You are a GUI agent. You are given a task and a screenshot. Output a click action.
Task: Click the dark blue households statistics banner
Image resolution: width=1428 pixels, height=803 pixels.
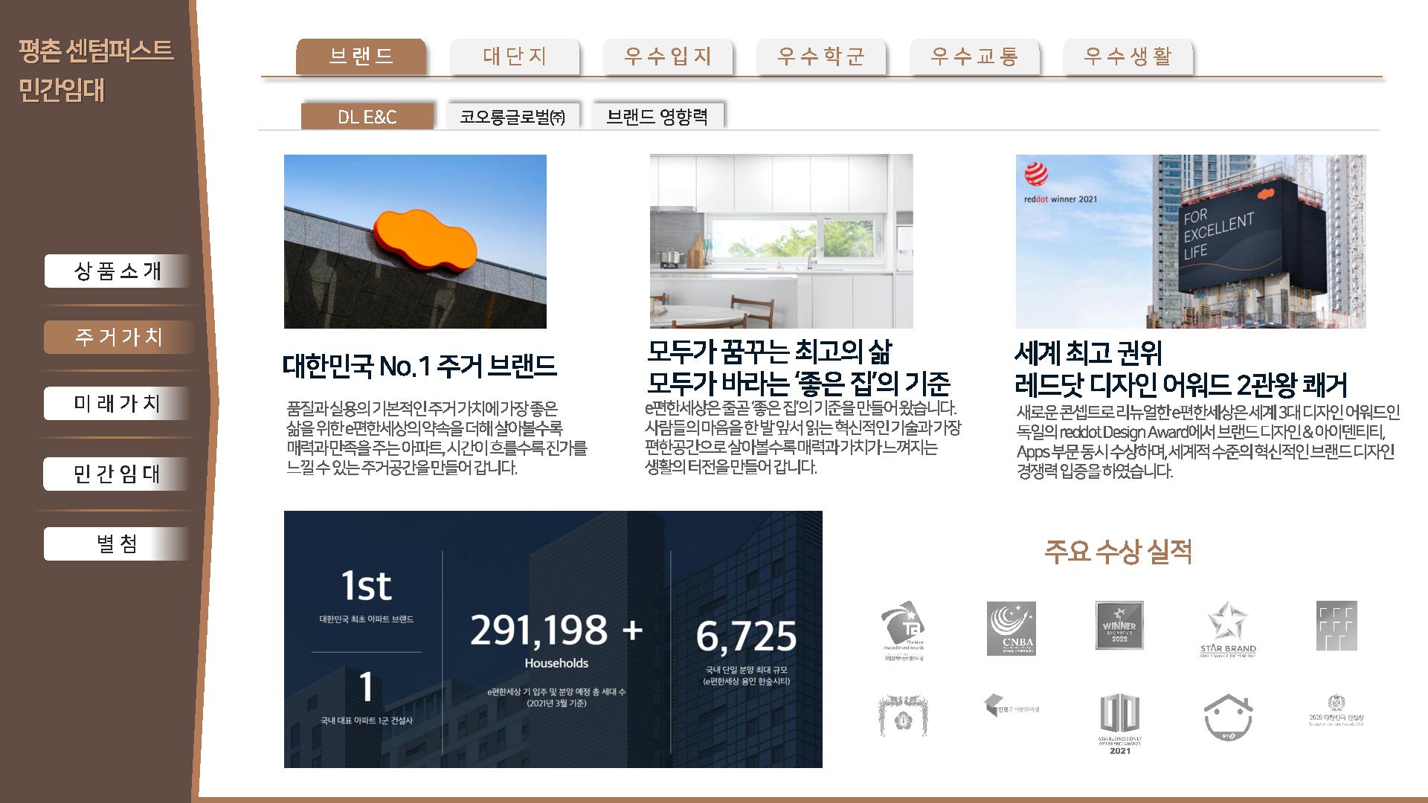pos(553,639)
